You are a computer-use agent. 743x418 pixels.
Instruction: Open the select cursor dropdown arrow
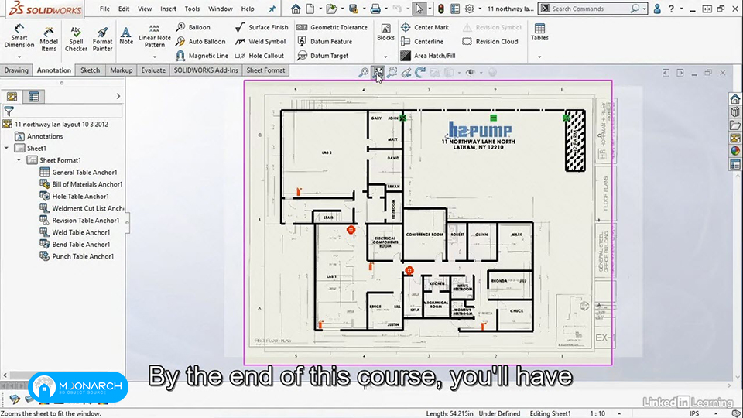(430, 9)
